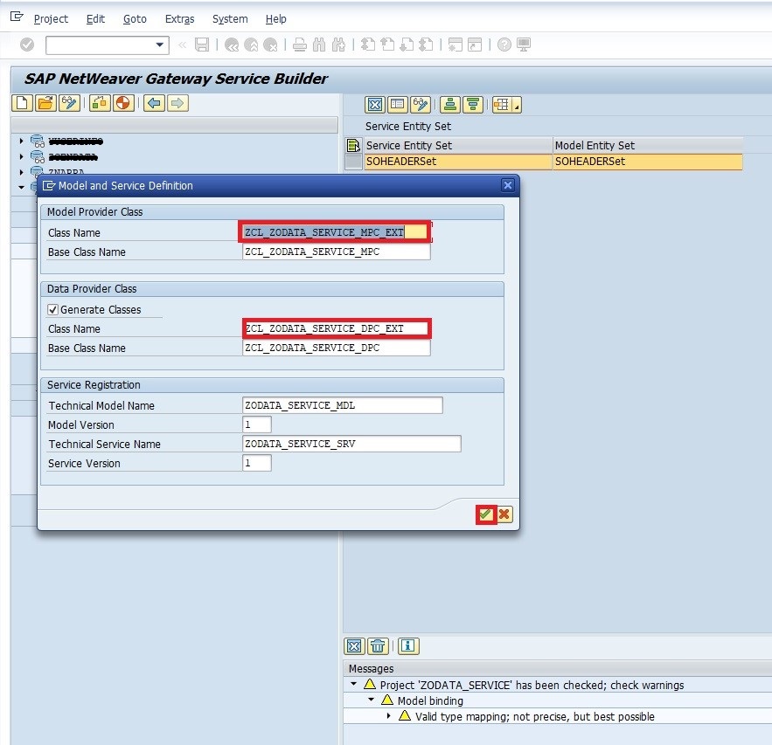Click the SOHEADERSet cell under Model Entity Set
Viewport: 772px width, 745px height.
tap(648, 162)
